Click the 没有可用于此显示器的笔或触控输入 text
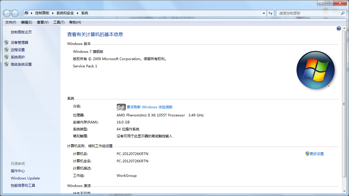The height and width of the screenshot is (196, 349). click(x=145, y=136)
